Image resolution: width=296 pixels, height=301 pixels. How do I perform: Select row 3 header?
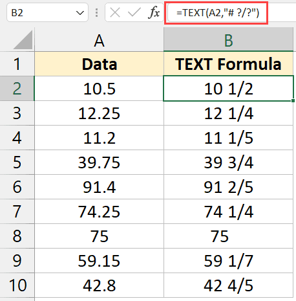pyautogui.click(x=17, y=113)
